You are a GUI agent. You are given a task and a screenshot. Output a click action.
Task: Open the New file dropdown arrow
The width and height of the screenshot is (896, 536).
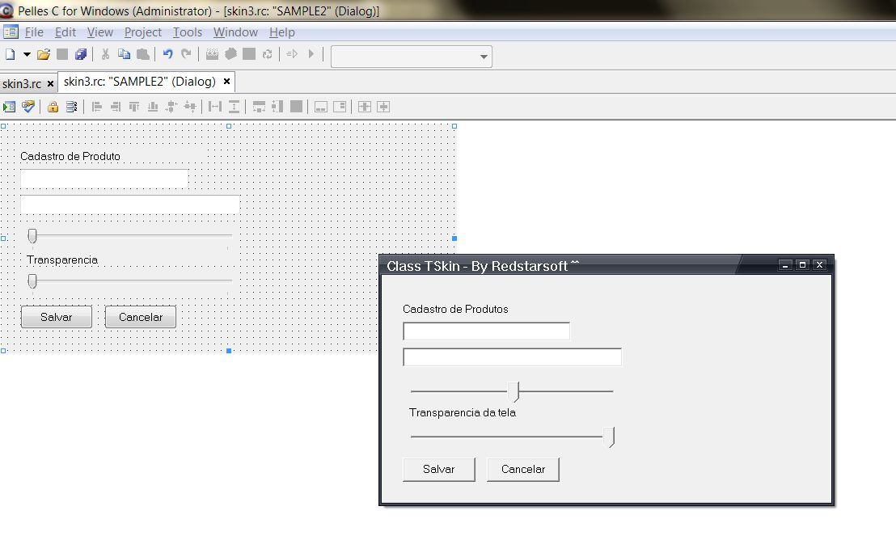pos(27,55)
